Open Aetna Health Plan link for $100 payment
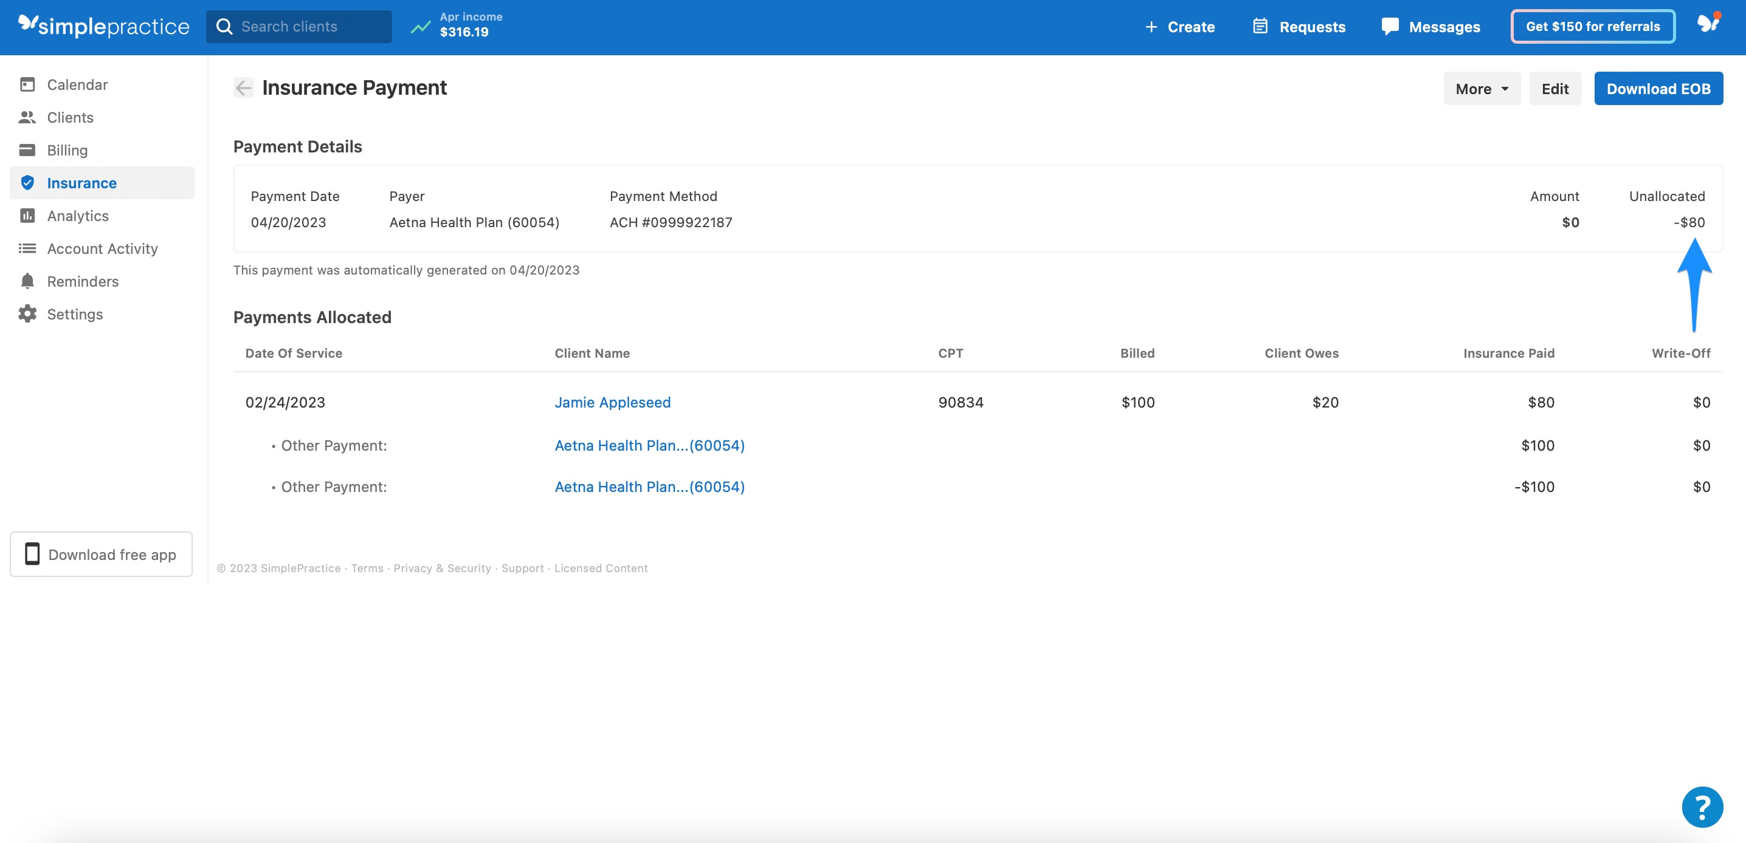The width and height of the screenshot is (1746, 843). click(x=649, y=446)
